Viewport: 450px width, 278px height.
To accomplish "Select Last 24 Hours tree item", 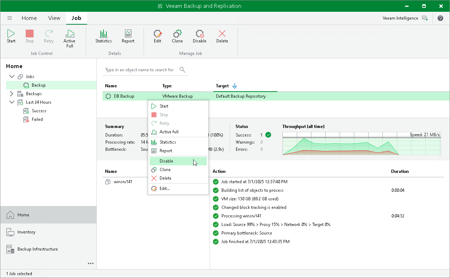I will [x=39, y=102].
